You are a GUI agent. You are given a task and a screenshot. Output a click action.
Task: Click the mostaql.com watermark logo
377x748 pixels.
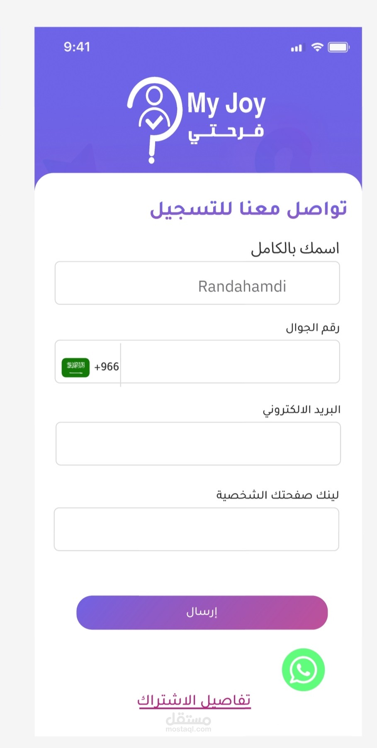tap(188, 723)
